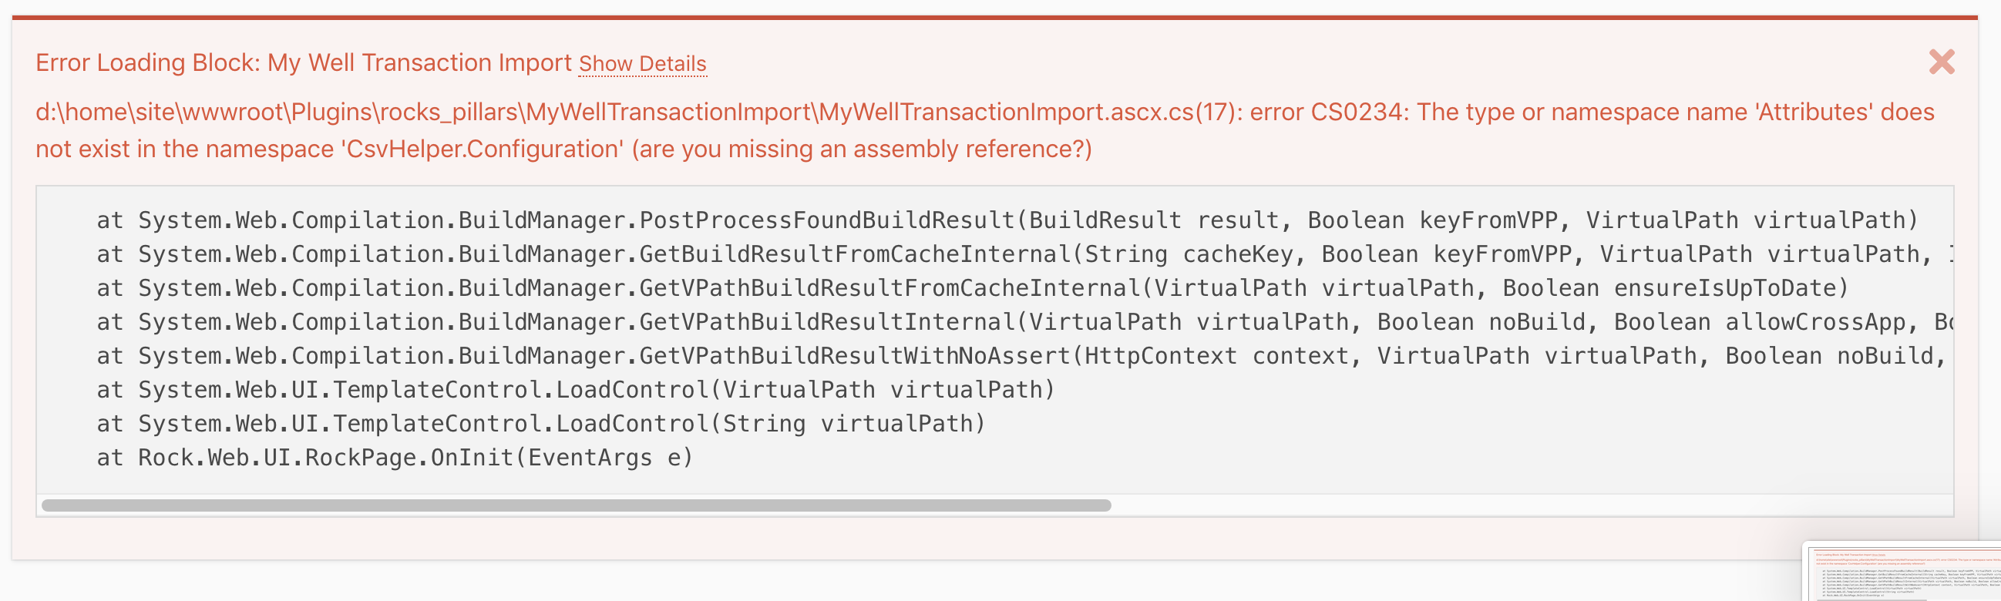Viewport: 2001px width, 601px height.
Task: Click the LoadControl(VirtualPath virtualPath) trace line
Action: [x=576, y=390]
